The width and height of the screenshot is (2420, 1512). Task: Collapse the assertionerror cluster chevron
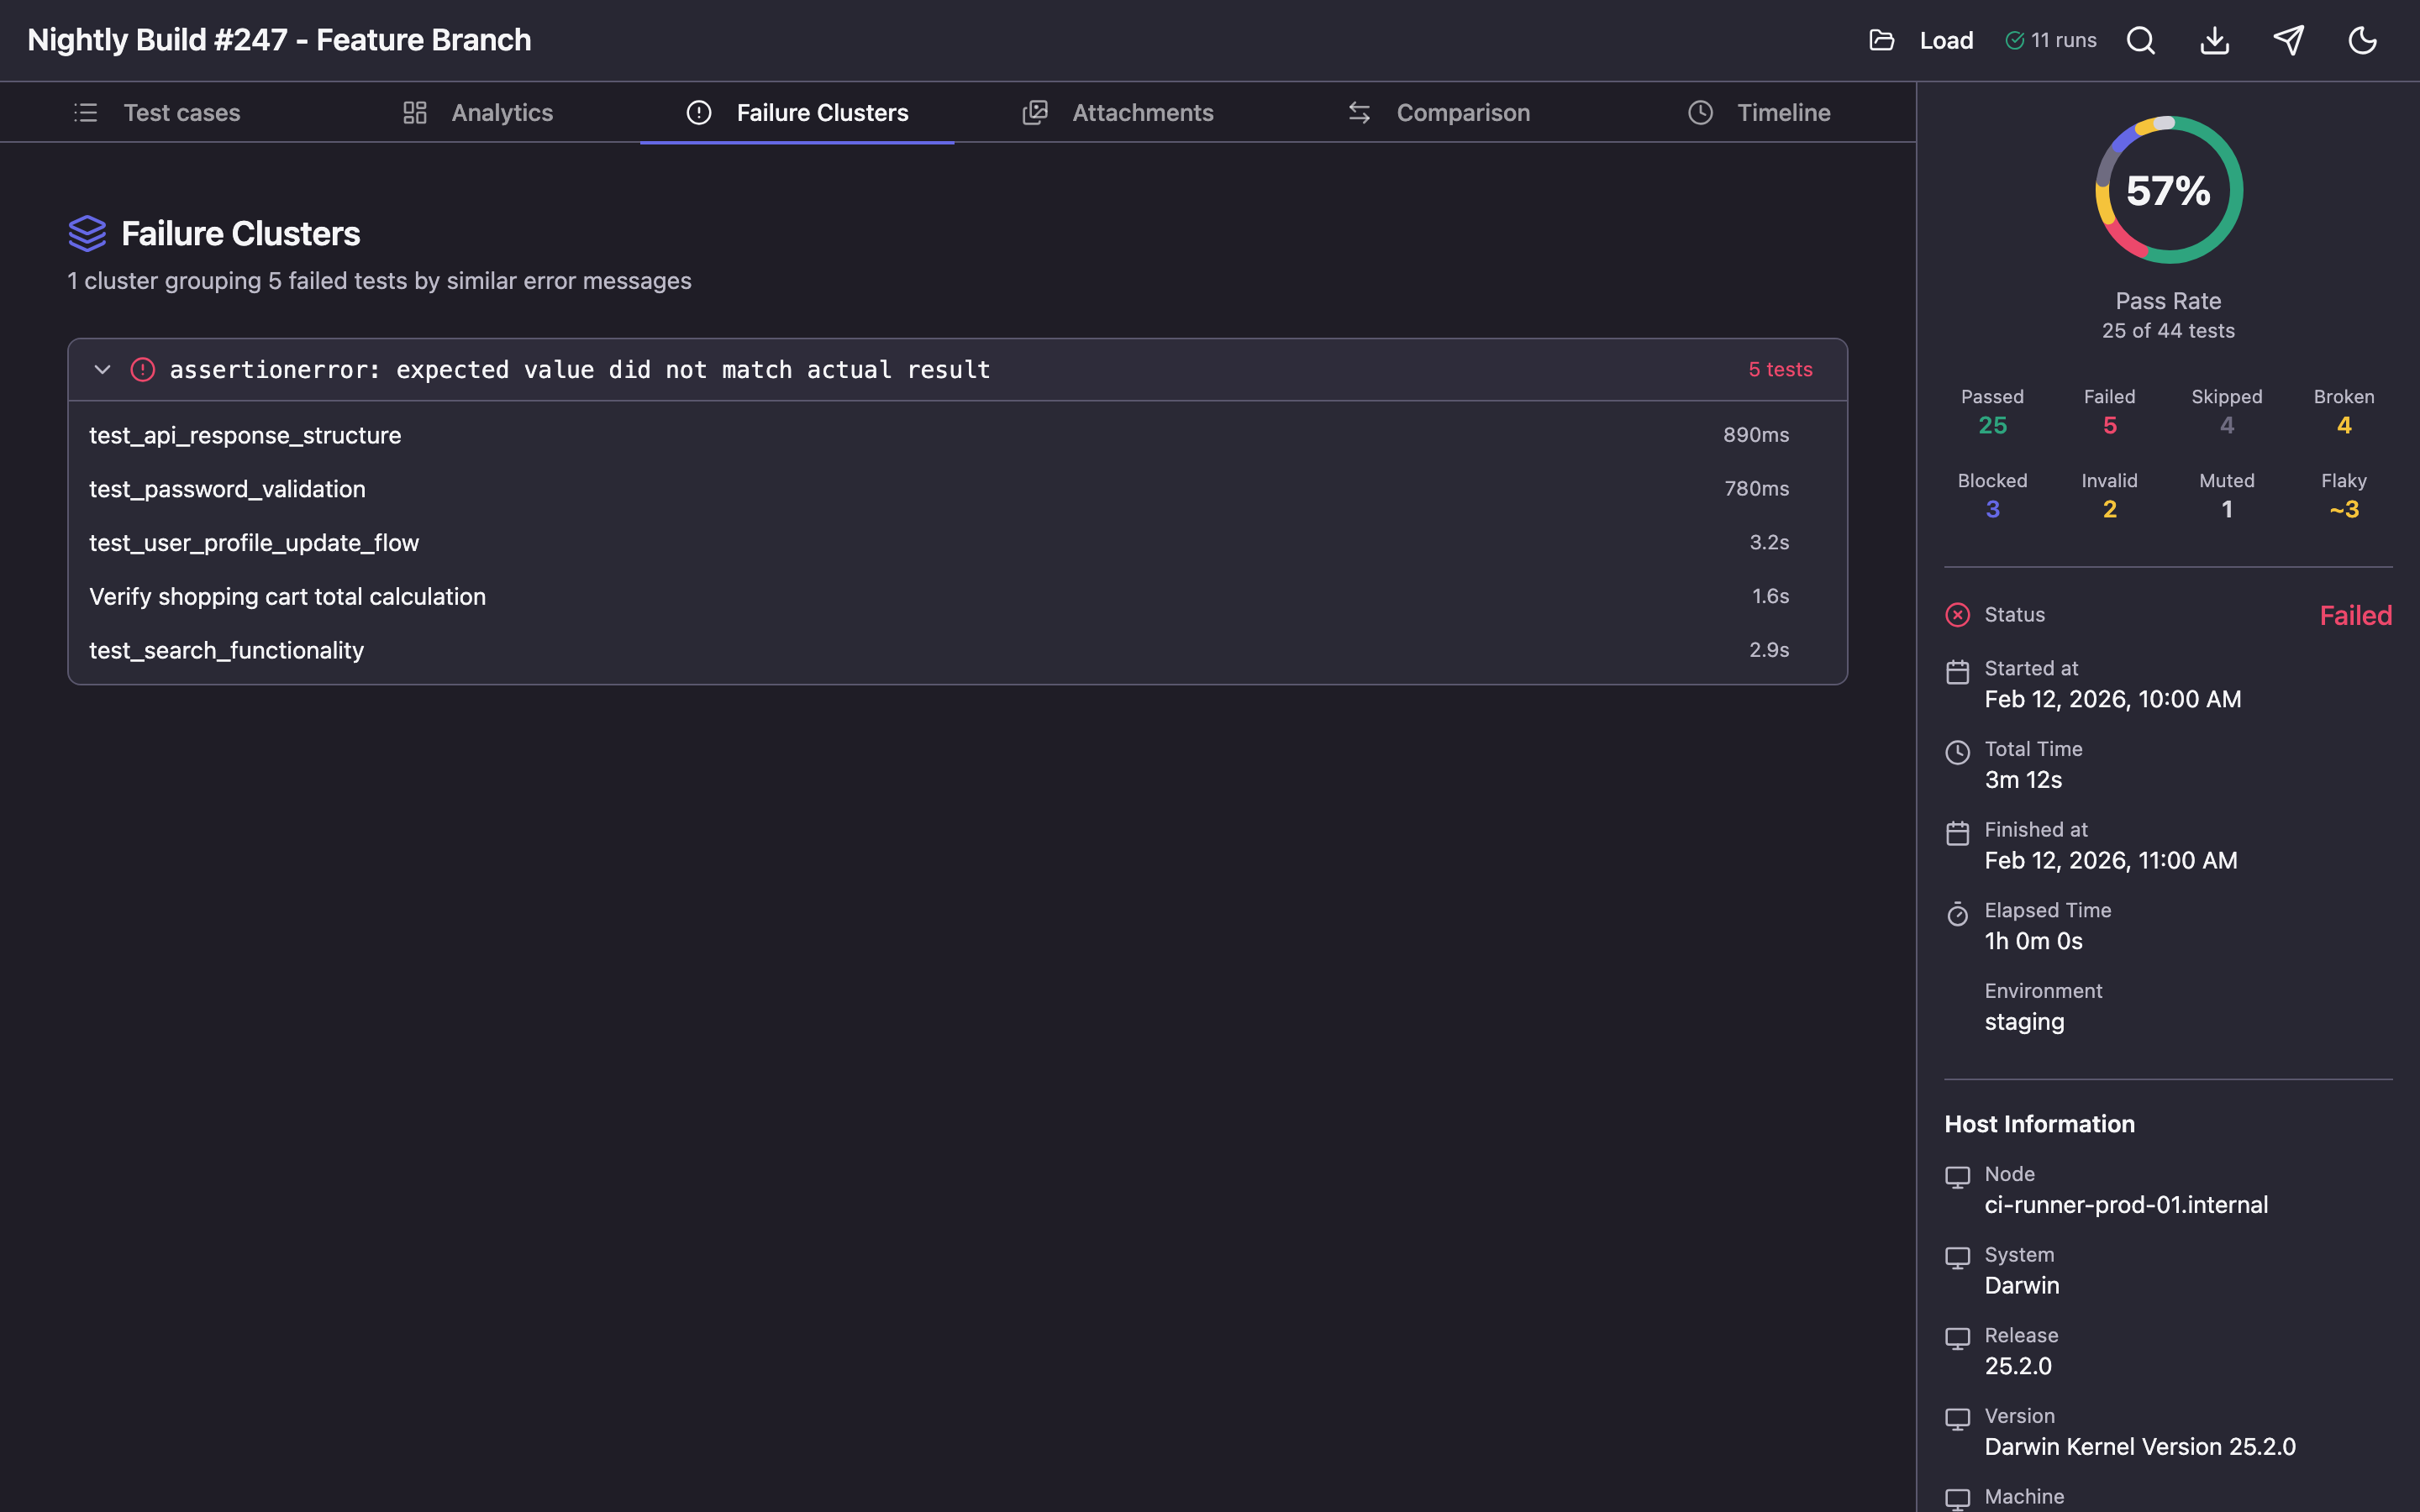coord(102,370)
